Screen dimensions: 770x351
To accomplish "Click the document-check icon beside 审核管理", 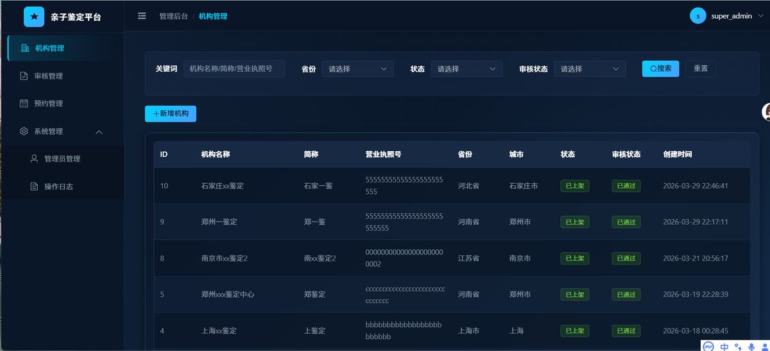I will (24, 76).
